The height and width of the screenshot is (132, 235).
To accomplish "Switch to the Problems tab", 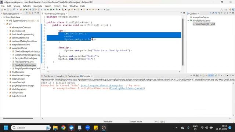I will [47, 76].
